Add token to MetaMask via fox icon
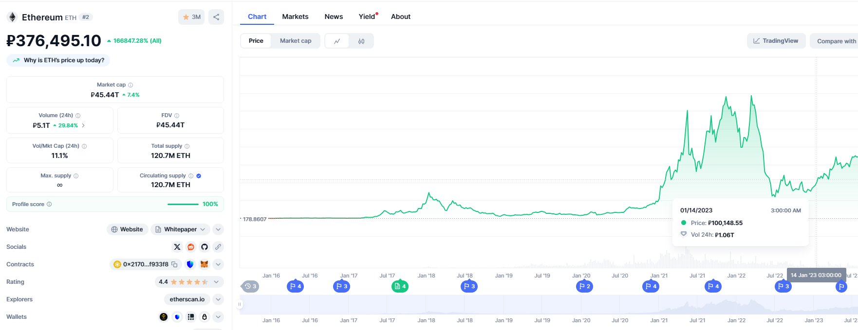858x330 pixels. pyautogui.click(x=205, y=264)
